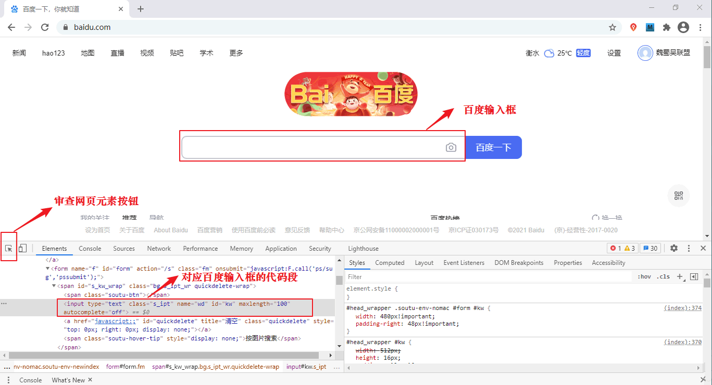Screen dimensions: 712x385
Task: Click the ellipsis beside selected input node
Action: point(4,304)
